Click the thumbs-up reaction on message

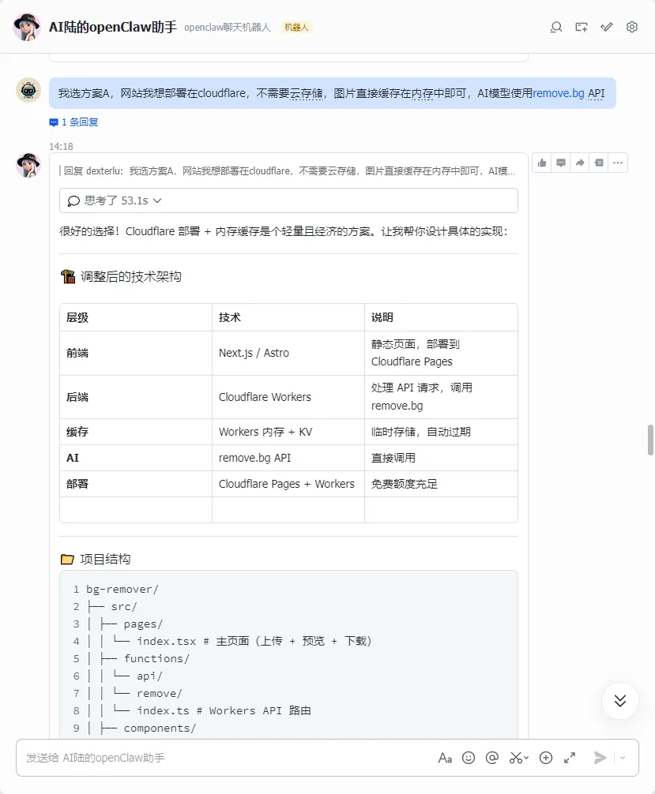[x=542, y=163]
